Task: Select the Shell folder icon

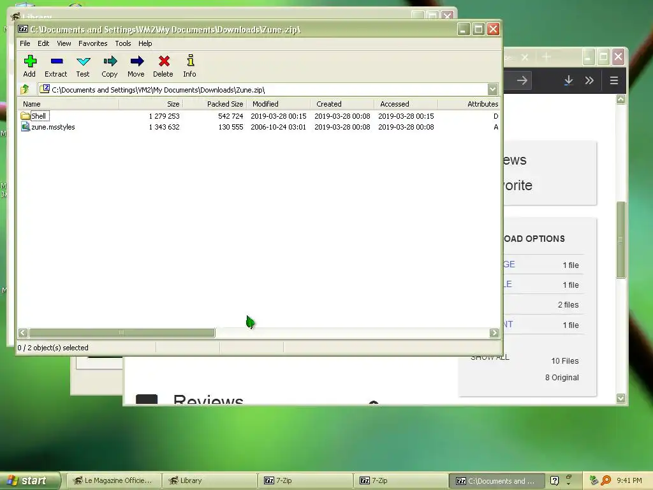Action: click(26, 116)
